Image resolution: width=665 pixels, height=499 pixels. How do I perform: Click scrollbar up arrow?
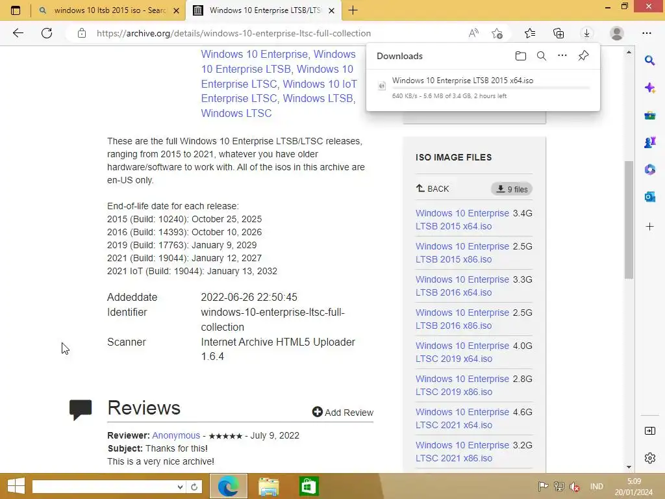629,52
